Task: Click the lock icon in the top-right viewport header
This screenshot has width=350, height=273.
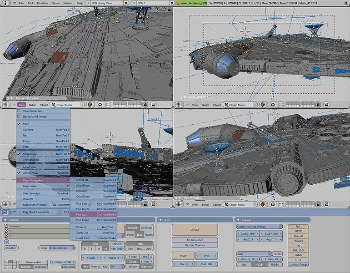Action: [318, 105]
